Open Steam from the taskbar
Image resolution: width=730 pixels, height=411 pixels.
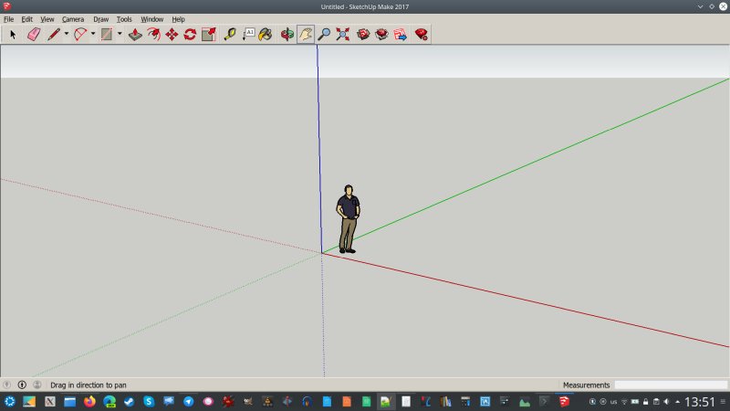pos(129,402)
